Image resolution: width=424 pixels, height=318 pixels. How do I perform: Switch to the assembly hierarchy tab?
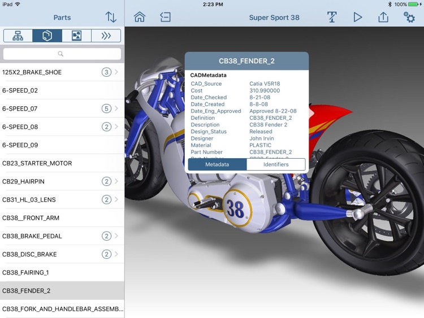pyautogui.click(x=18, y=36)
